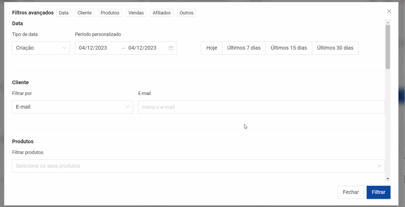405x207 pixels.
Task: Jump to the Cliente section tab
Action: [84, 13]
